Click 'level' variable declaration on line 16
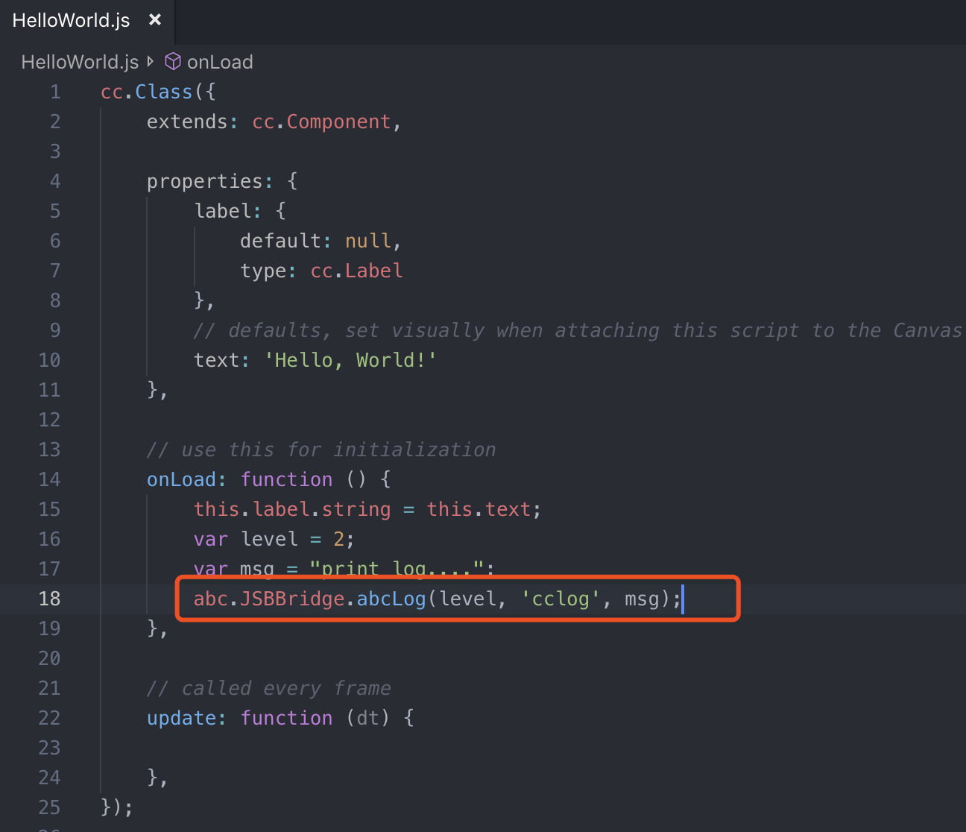 [269, 539]
